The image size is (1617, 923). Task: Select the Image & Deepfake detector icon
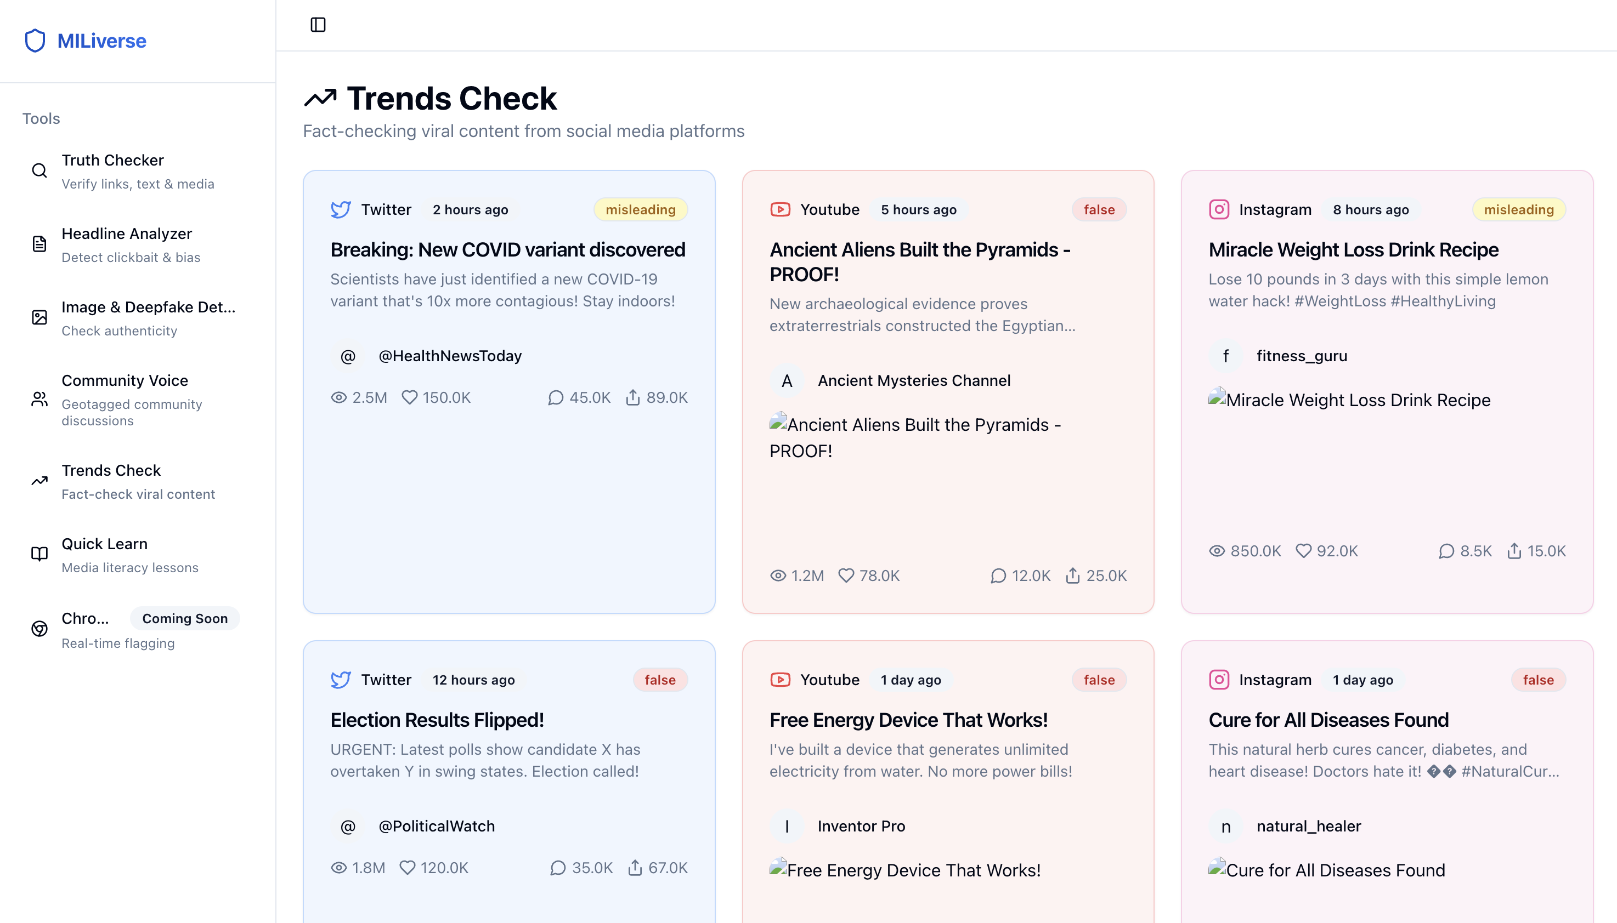[39, 317]
